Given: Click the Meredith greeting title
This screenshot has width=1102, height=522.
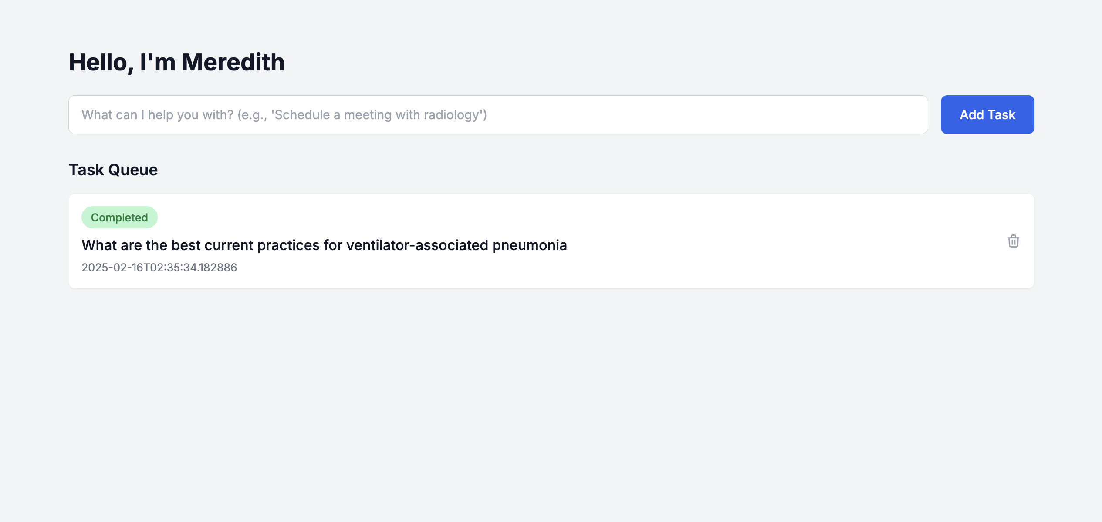Looking at the screenshot, I should [x=176, y=62].
